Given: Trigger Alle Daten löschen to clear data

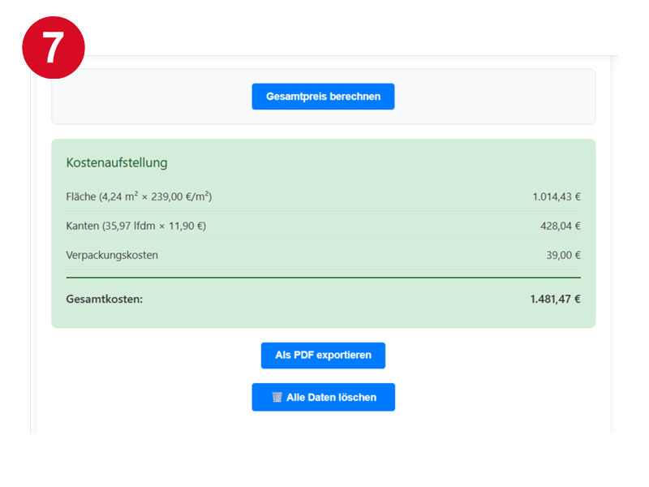Looking at the screenshot, I should click(323, 397).
